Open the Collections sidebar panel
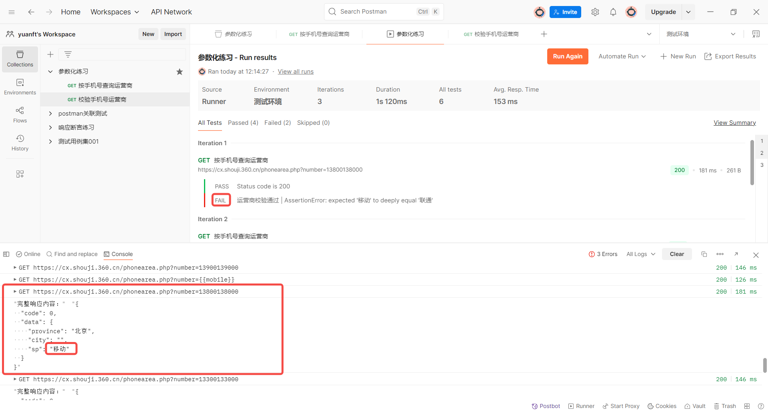 tap(20, 59)
